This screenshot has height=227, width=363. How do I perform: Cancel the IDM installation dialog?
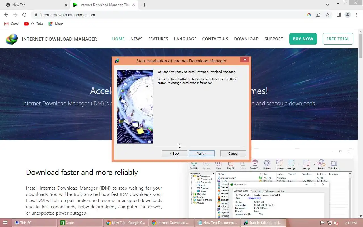point(233,154)
